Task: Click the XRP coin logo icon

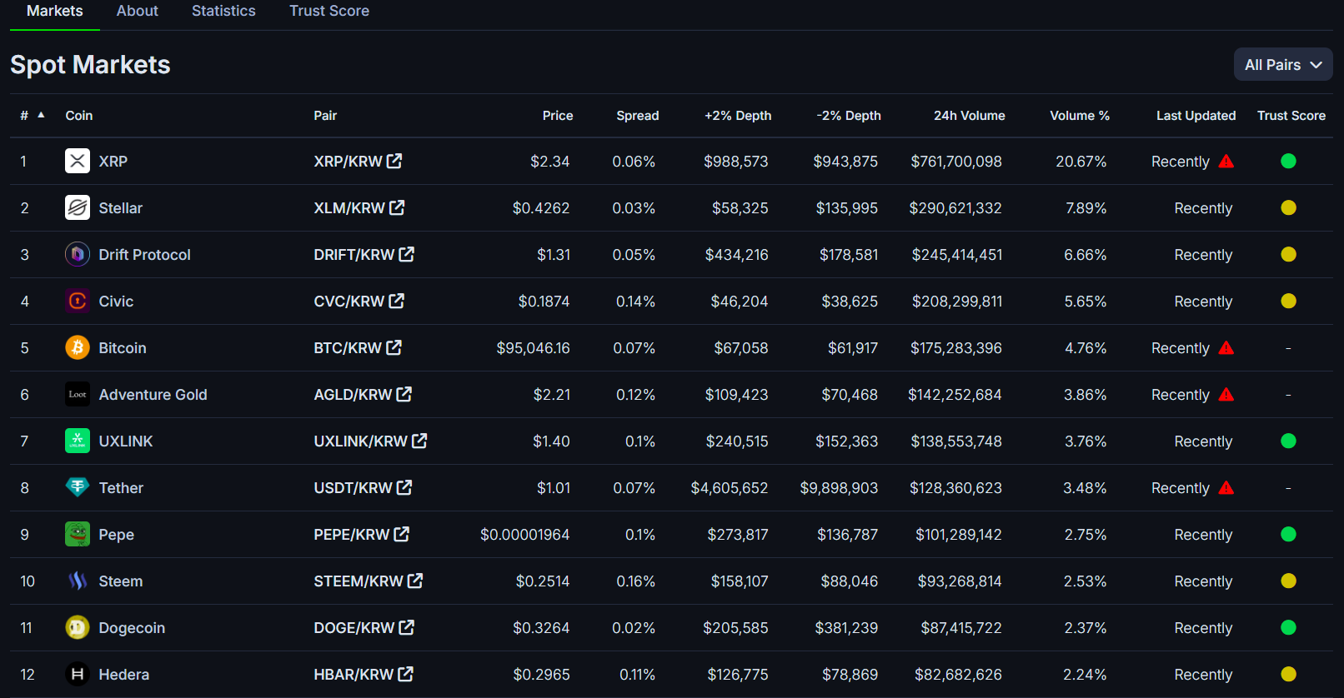Action: 78,161
